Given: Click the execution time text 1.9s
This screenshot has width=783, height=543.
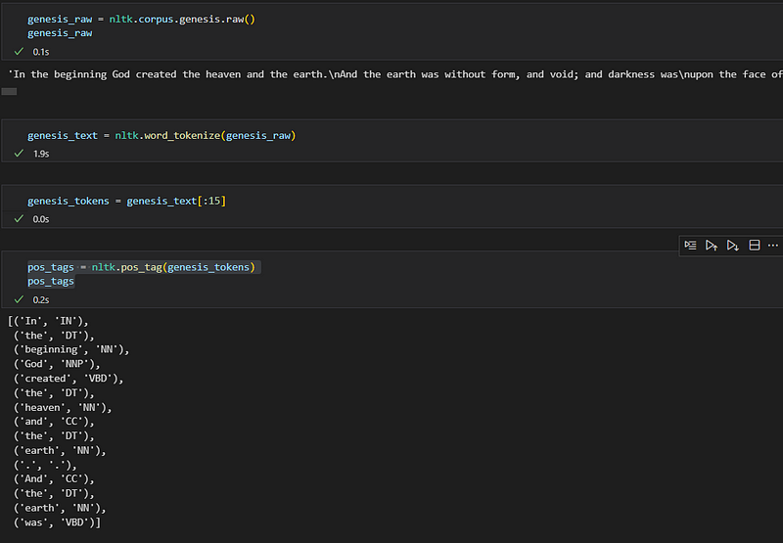Looking at the screenshot, I should pos(41,154).
